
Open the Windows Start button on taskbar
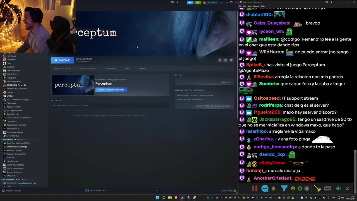(158, 198)
